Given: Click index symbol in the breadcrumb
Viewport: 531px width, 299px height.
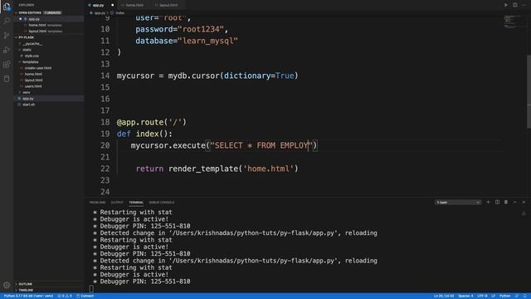Looking at the screenshot, I should [x=118, y=13].
